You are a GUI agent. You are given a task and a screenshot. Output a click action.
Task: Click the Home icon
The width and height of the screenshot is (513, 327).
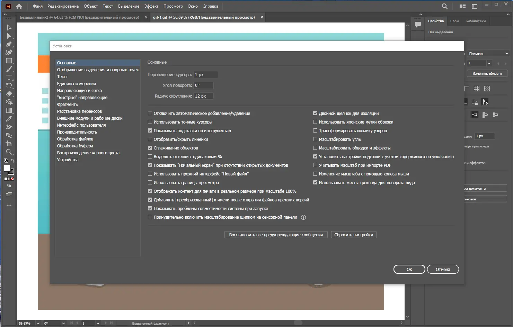coord(19,6)
